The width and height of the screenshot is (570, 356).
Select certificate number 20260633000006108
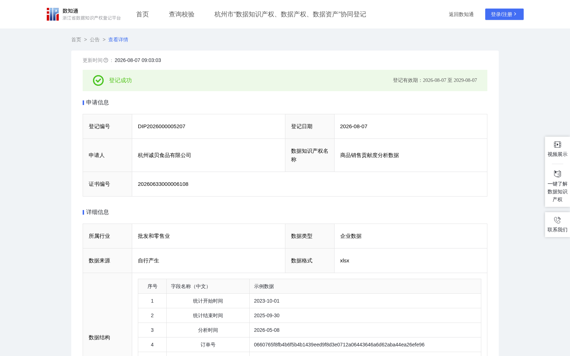pyautogui.click(x=163, y=184)
